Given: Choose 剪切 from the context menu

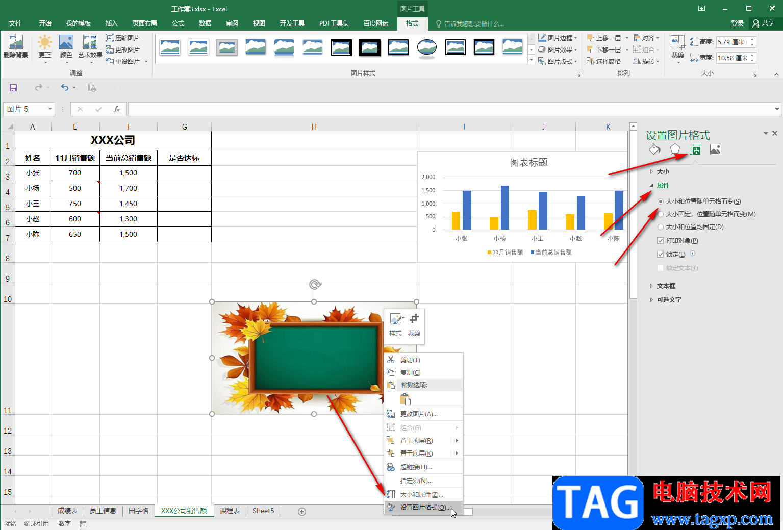Looking at the screenshot, I should [x=423, y=360].
